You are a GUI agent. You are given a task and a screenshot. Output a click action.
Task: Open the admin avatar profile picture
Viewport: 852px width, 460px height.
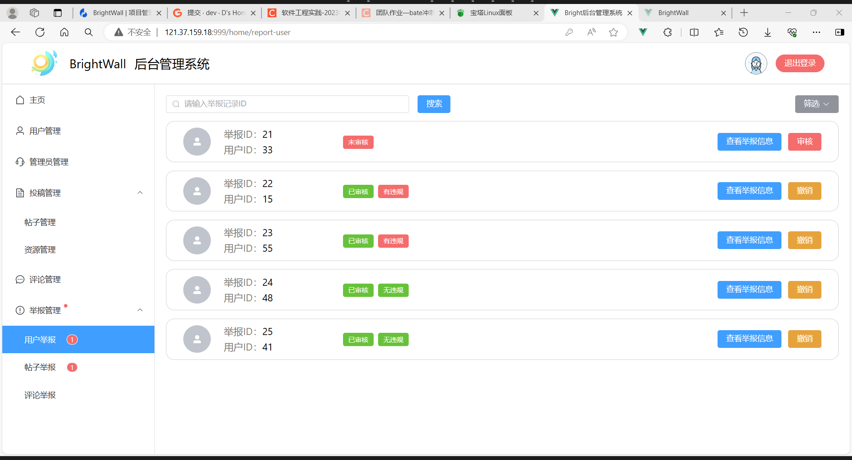756,63
